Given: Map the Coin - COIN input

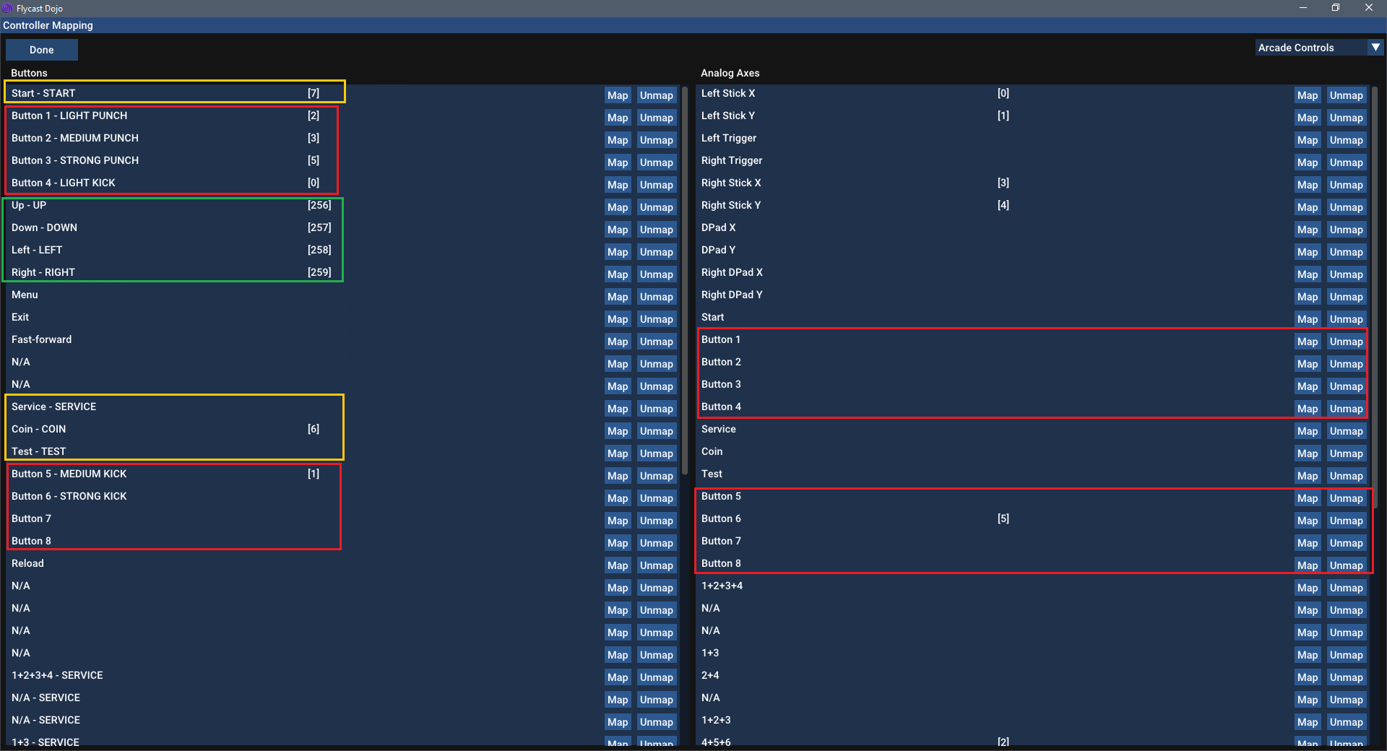Looking at the screenshot, I should tap(617, 430).
